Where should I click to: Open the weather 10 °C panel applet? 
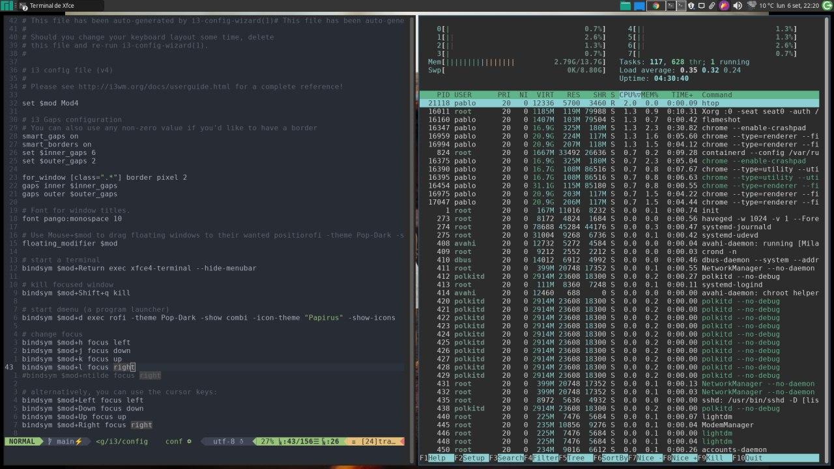tap(761, 6)
